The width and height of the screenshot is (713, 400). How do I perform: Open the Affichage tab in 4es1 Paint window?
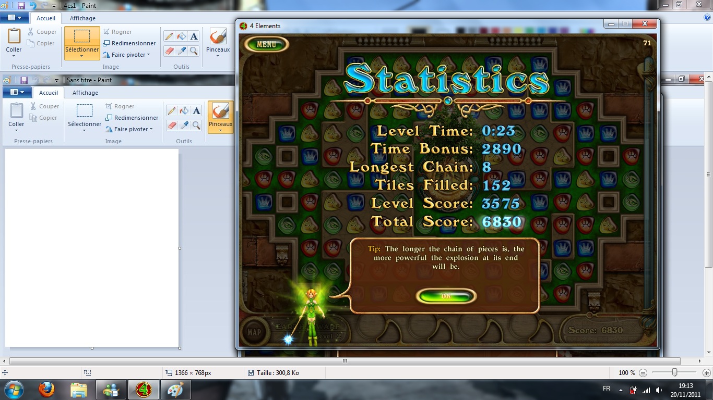click(82, 18)
